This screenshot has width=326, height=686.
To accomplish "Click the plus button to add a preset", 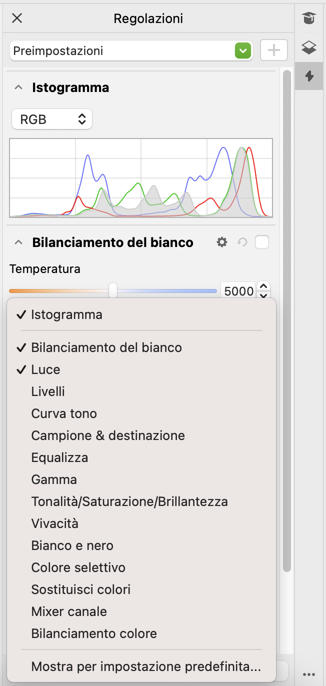I will 273,50.
